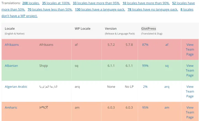
Task: Show "78 locales have no language pack"
Action: (153, 9)
